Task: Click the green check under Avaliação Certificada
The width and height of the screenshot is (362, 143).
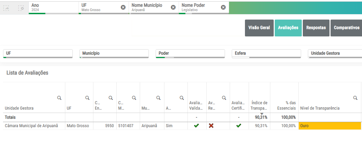Action: point(239,126)
